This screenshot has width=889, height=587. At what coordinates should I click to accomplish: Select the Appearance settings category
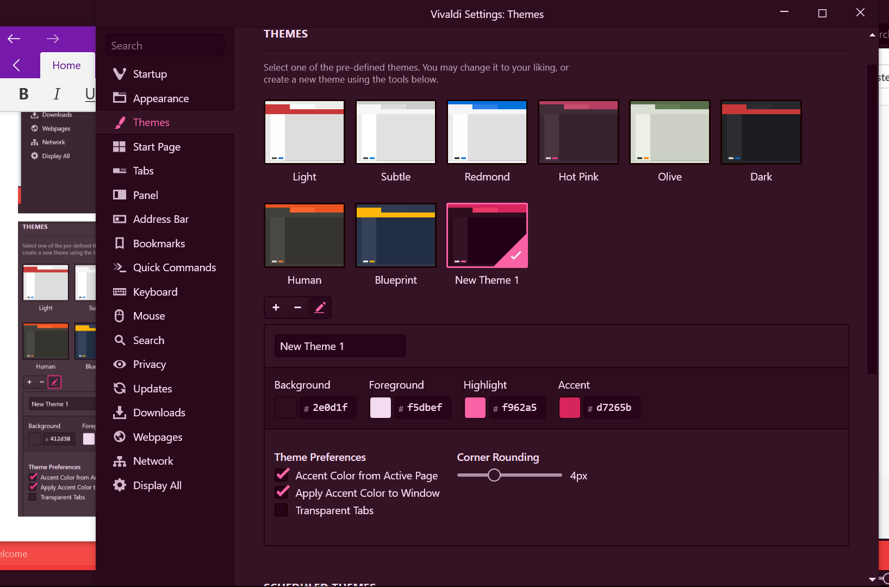(x=160, y=98)
